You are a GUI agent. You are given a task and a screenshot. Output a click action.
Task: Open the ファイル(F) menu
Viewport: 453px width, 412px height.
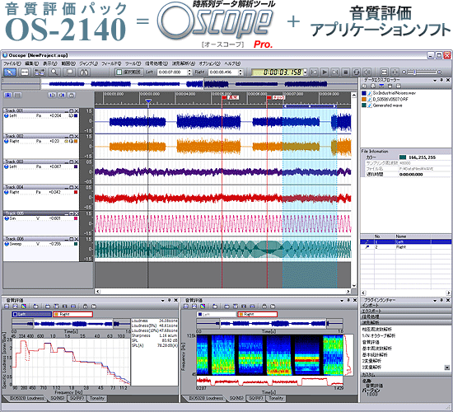(12, 63)
